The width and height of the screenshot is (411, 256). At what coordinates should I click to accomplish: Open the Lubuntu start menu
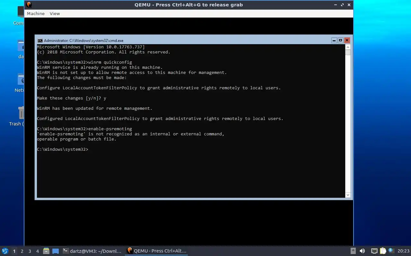tap(5, 251)
